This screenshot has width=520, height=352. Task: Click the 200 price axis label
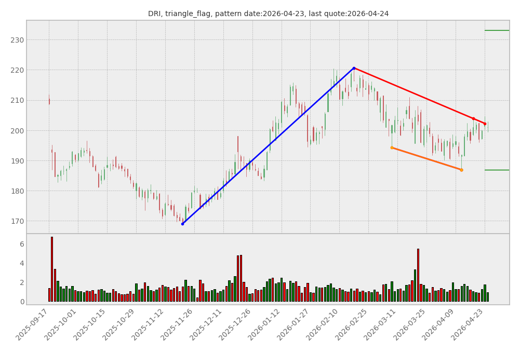pos(17,131)
